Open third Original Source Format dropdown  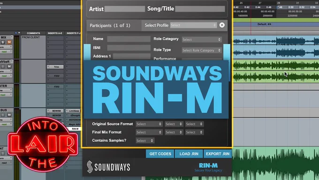point(194,124)
